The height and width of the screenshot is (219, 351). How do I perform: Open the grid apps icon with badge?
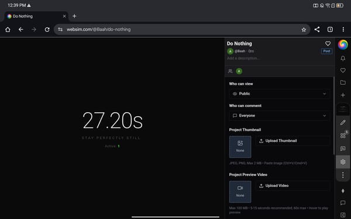coord(343,135)
